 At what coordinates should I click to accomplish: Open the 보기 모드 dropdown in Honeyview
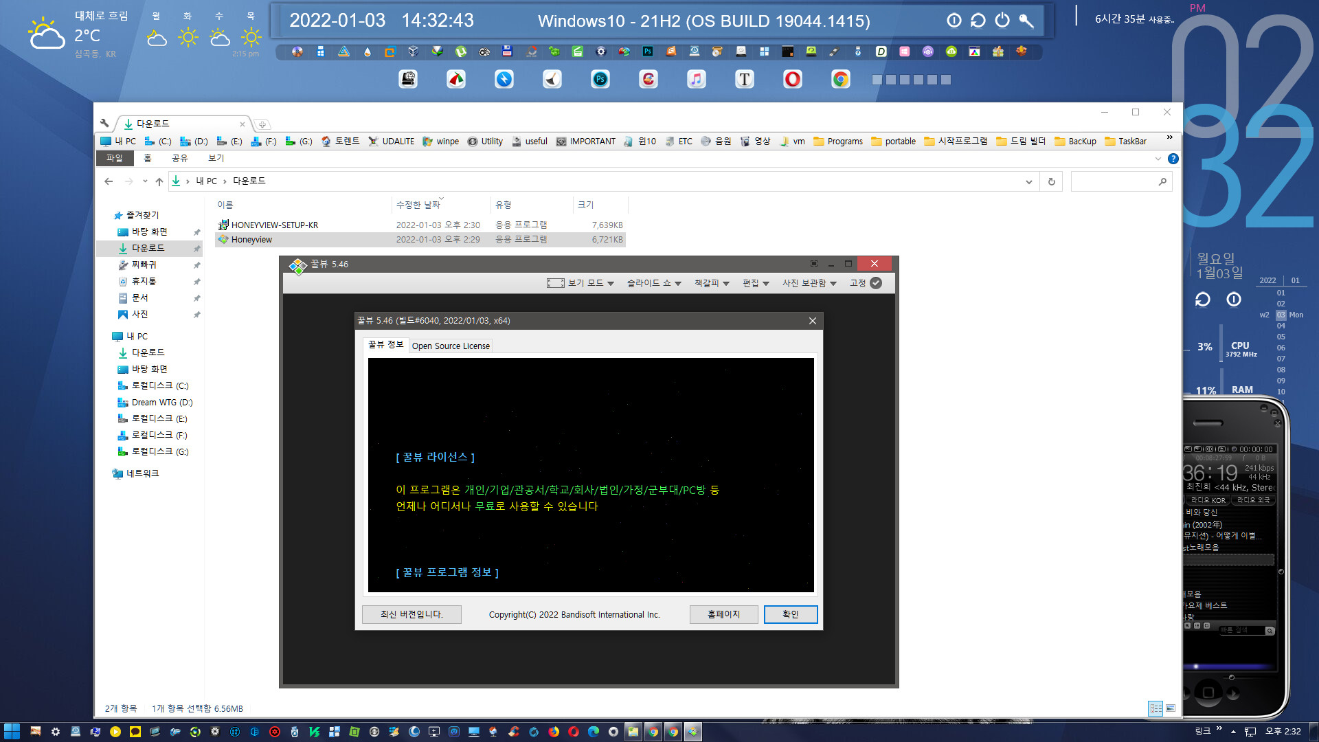pyautogui.click(x=580, y=283)
